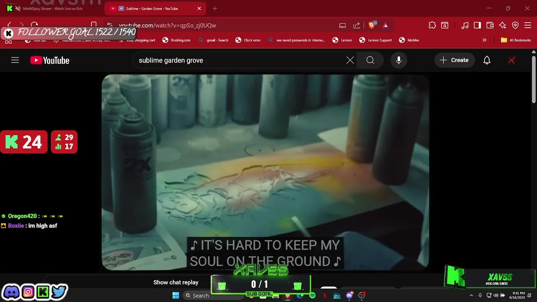Open McAfee bookmark
Screen dimensions: 537x302
point(409,40)
